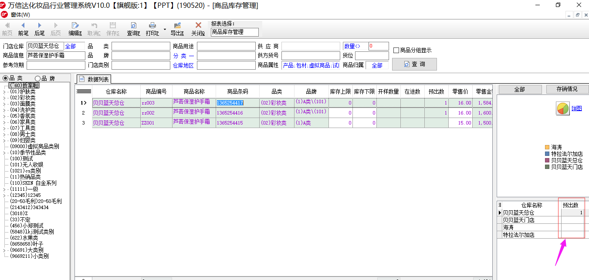Select the 品牌 radio button
The height and width of the screenshot is (280, 589).
(x=37, y=78)
